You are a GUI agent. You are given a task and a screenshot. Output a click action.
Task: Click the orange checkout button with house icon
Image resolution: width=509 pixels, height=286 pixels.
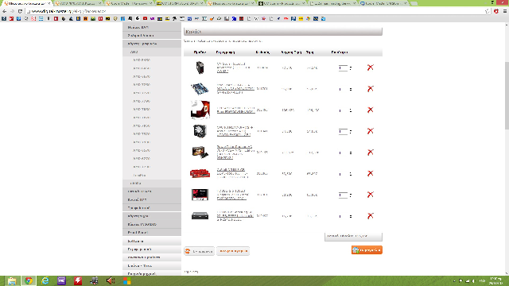367,250
